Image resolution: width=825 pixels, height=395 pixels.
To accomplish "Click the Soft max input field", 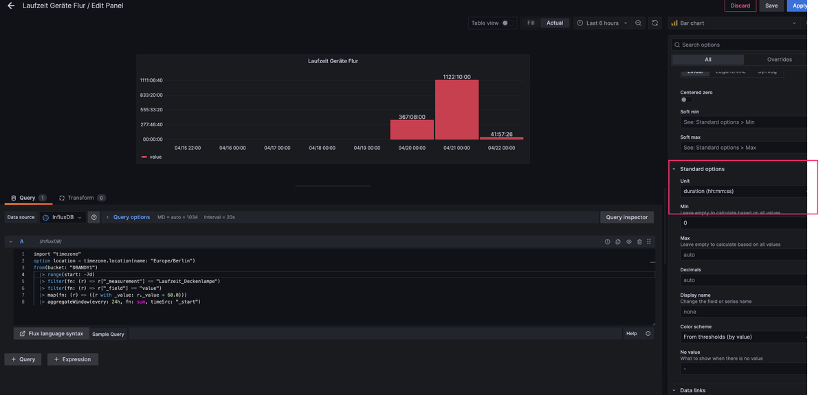I will click(743, 148).
